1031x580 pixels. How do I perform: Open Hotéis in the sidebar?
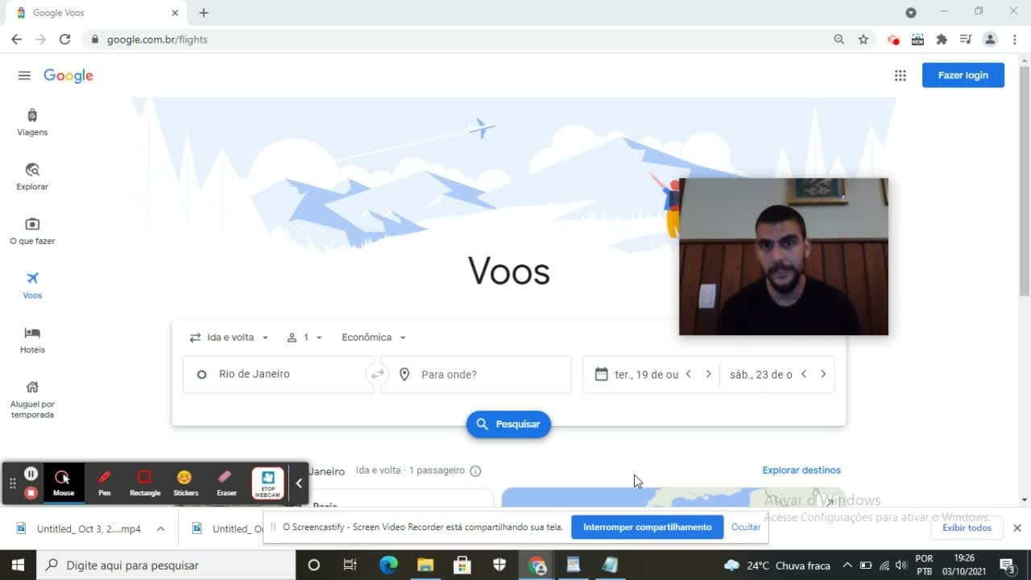click(x=32, y=340)
